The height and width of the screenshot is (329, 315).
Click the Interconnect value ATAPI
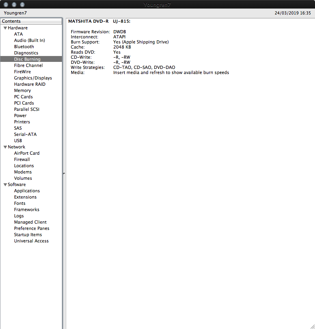coord(119,37)
